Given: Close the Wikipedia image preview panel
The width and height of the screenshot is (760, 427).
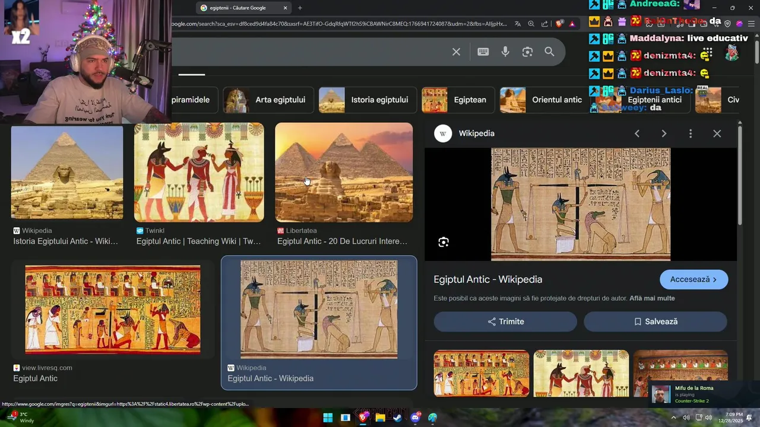Looking at the screenshot, I should click(x=717, y=133).
